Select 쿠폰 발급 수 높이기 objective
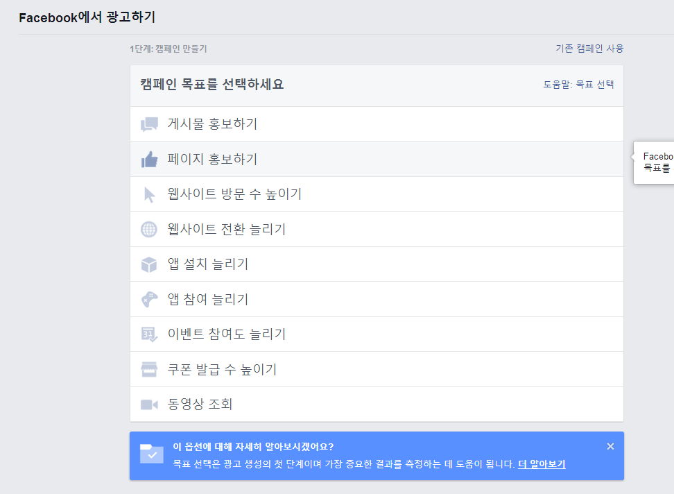This screenshot has width=674, height=494. click(x=377, y=369)
